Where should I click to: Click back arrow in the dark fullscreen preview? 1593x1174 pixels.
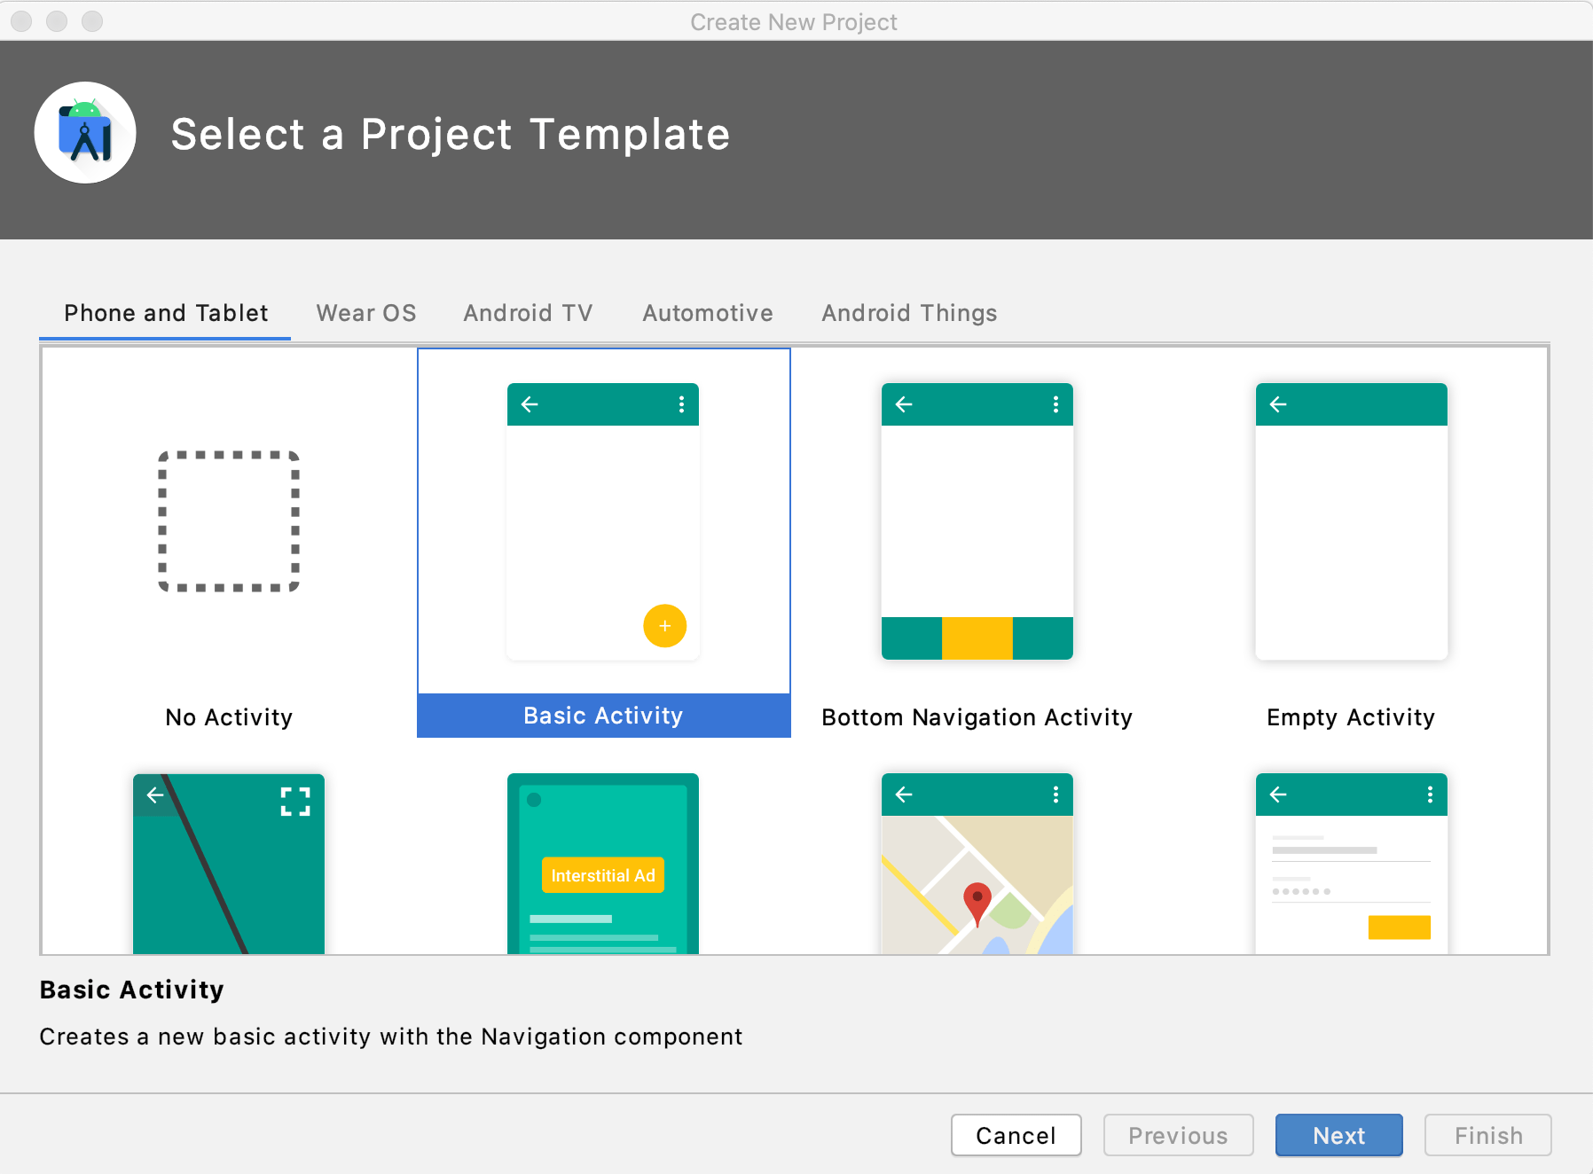[155, 795]
